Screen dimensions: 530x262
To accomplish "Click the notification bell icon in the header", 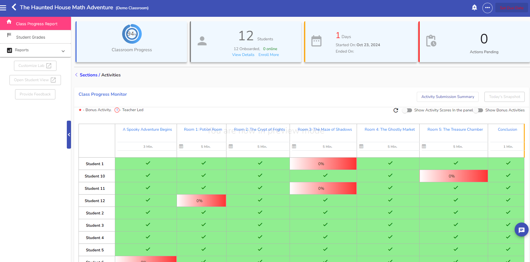I will click(x=474, y=8).
